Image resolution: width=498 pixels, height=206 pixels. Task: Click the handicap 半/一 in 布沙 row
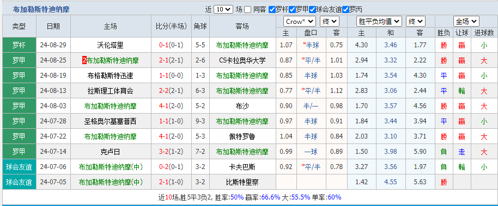pyautogui.click(x=311, y=106)
